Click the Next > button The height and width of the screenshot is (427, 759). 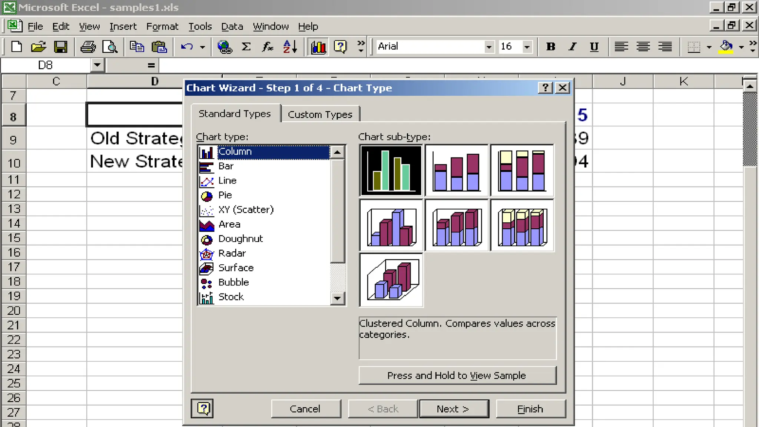coord(454,408)
